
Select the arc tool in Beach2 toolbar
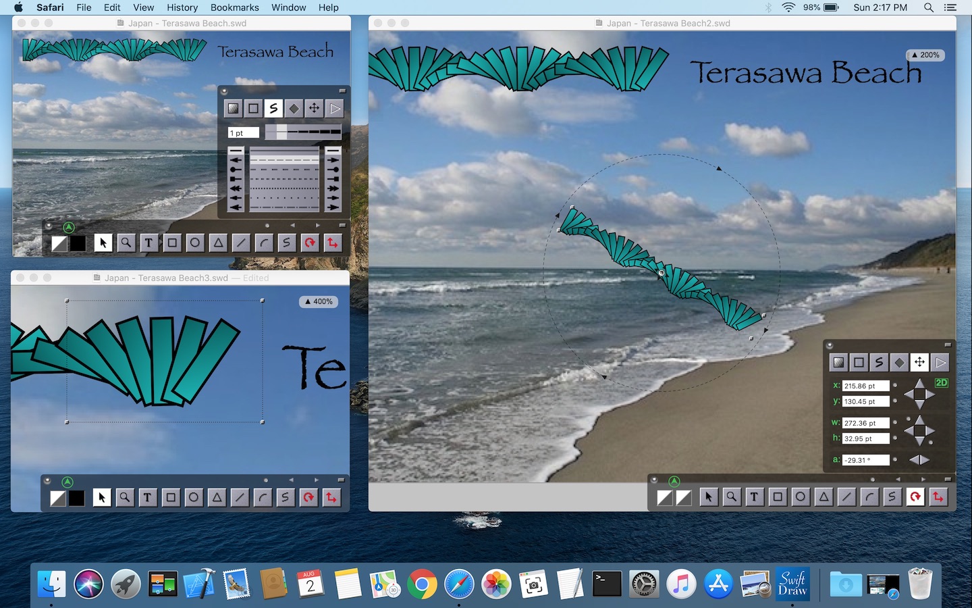click(x=869, y=497)
